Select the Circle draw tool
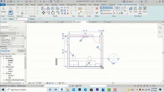Image resolution: width=164 pixels, height=92 pixels. pos(125,8)
